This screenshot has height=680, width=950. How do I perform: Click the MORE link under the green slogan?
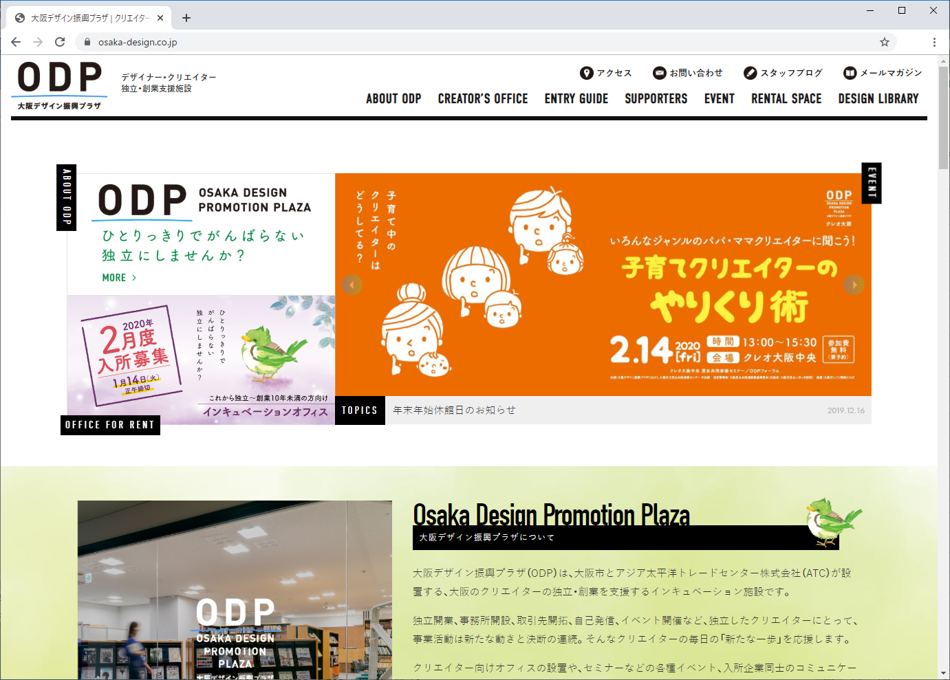coord(119,278)
